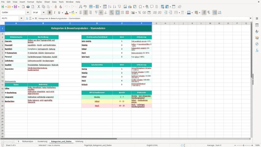Click the Export as PDF icon
Viewport: 261px width, 147px height.
click(23, 7)
